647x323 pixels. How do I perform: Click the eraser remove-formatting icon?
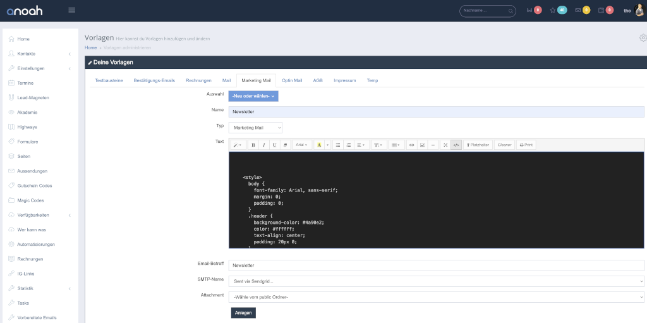[285, 145]
